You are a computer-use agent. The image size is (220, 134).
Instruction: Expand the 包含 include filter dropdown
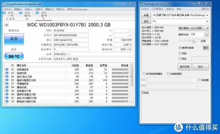195,80
